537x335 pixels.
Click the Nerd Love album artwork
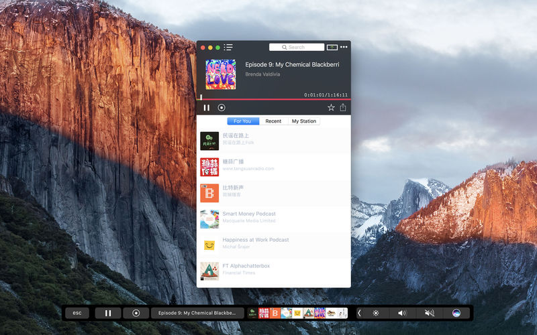[x=221, y=74]
